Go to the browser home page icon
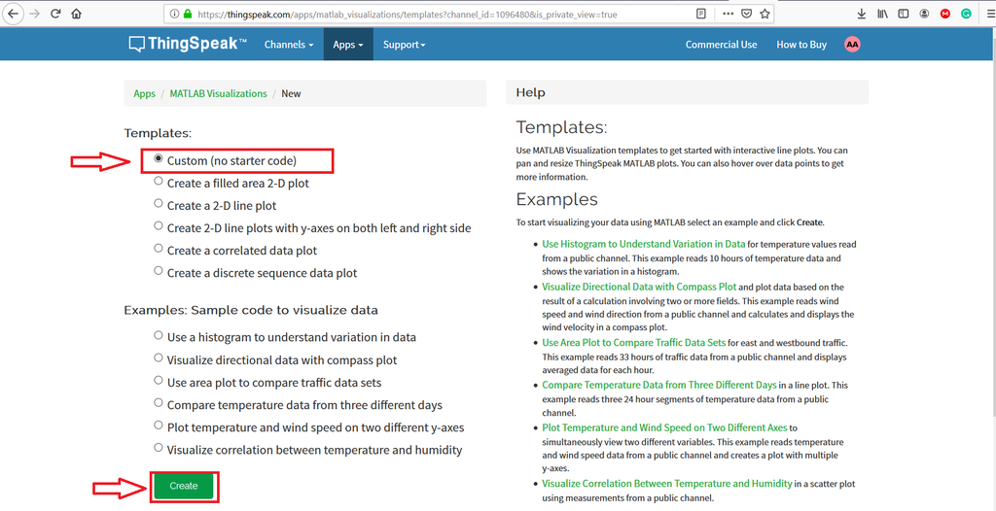 (x=77, y=14)
